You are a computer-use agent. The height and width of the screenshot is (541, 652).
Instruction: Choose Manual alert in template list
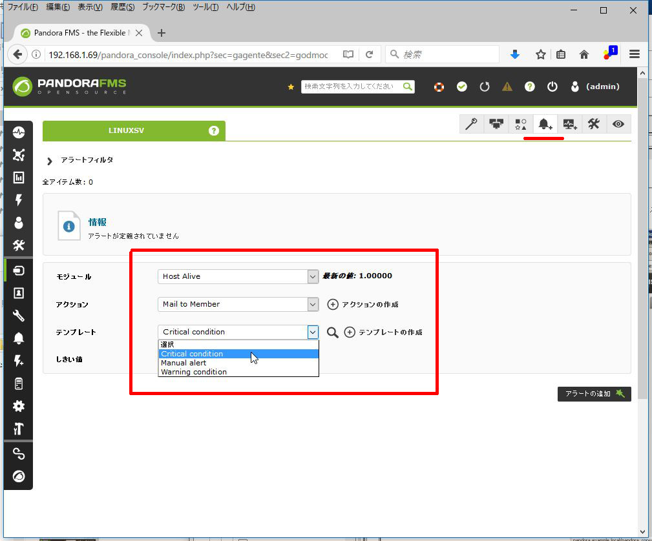coord(238,363)
